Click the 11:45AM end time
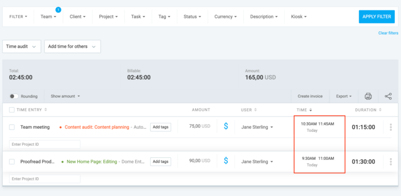The image size is (401, 196). coord(326,124)
